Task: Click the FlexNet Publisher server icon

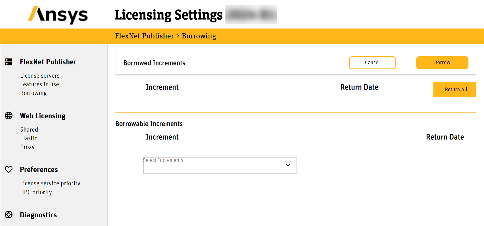Action: point(9,62)
